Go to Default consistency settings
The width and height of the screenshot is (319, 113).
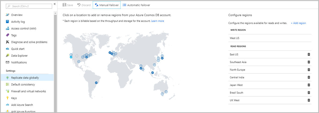pyautogui.click(x=23, y=84)
